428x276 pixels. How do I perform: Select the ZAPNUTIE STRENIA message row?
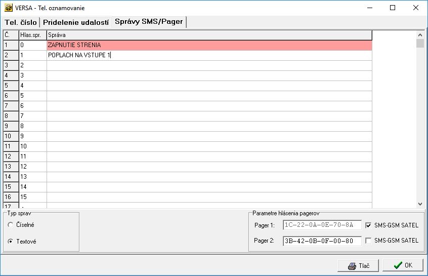[x=209, y=45]
